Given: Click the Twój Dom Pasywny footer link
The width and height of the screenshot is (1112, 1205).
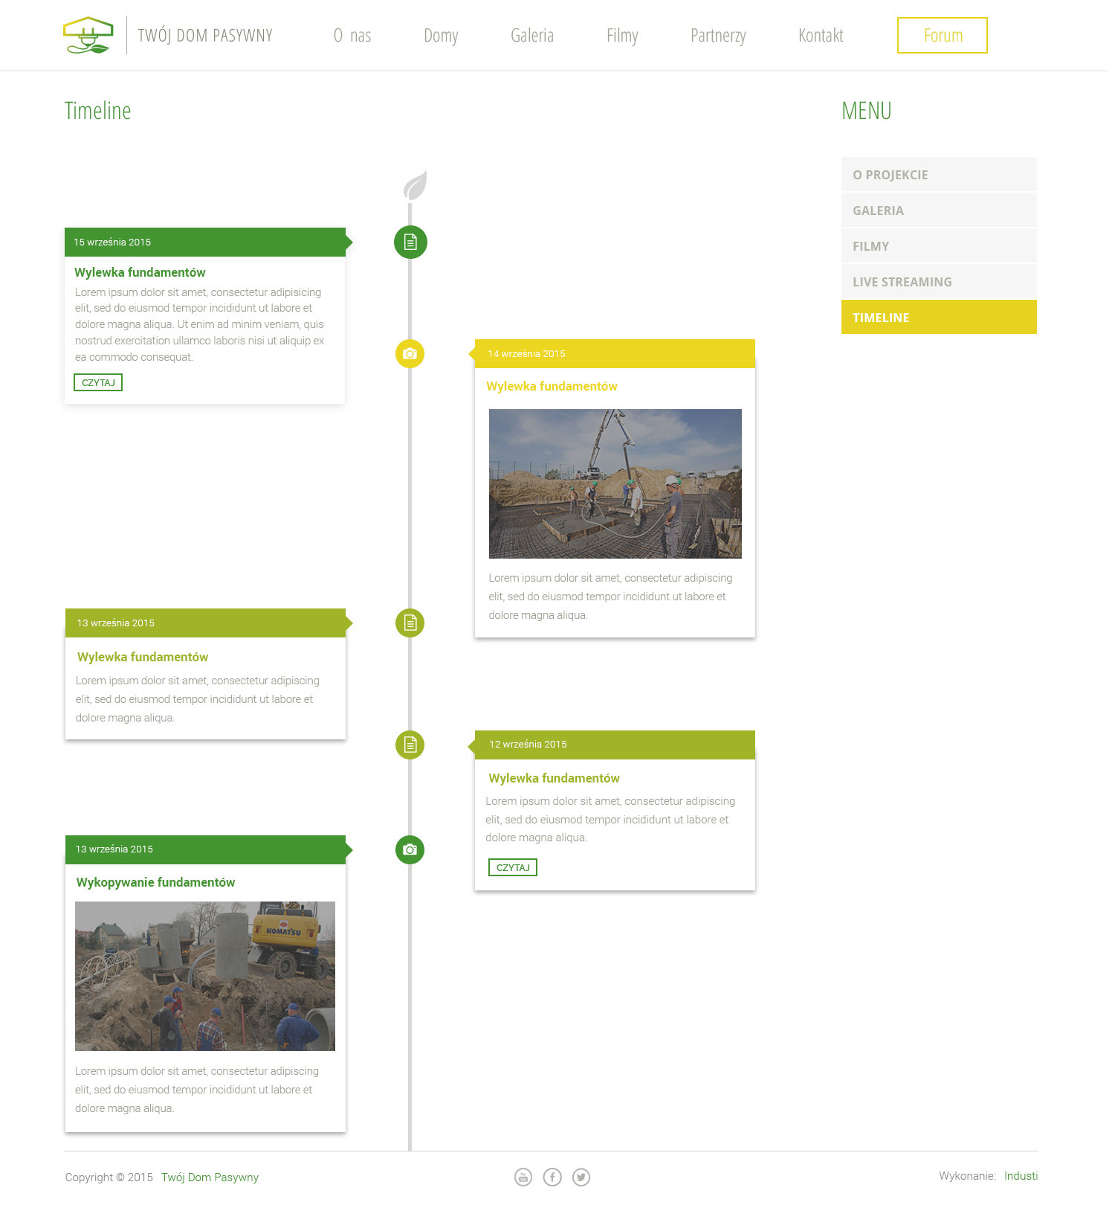Looking at the screenshot, I should point(210,1177).
